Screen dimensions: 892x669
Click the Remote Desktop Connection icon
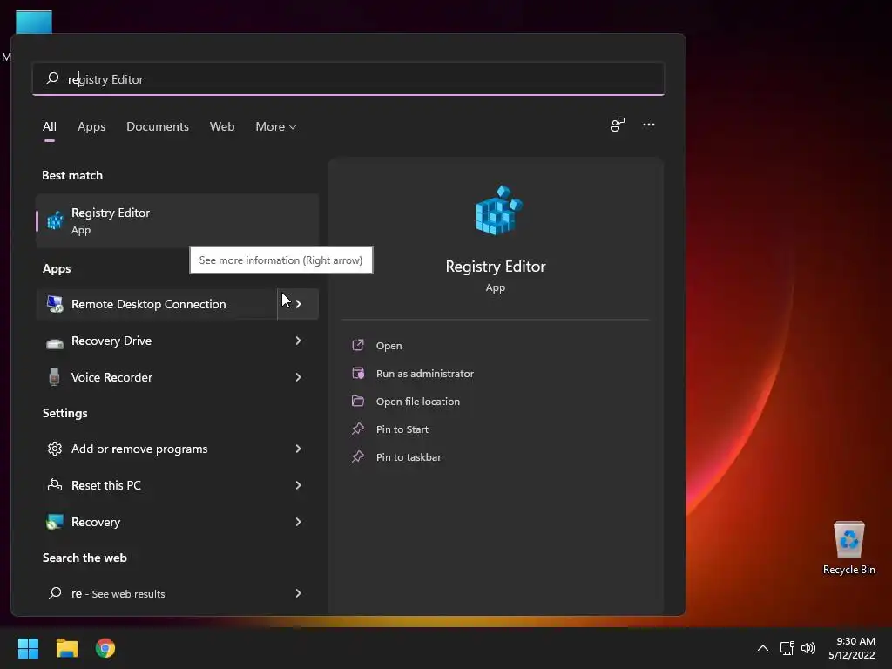click(55, 304)
